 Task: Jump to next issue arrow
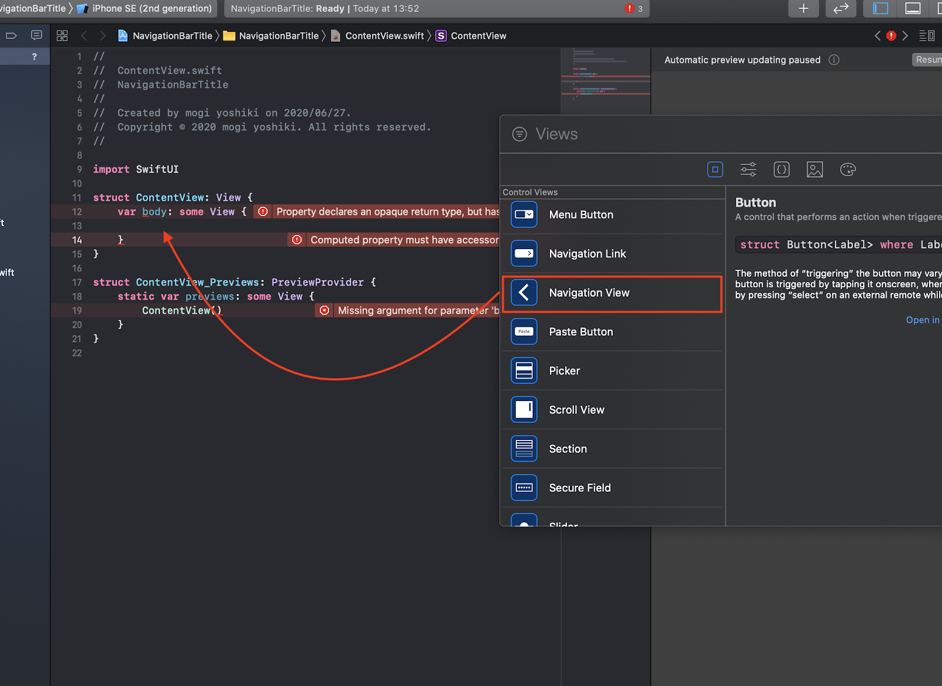(x=905, y=36)
